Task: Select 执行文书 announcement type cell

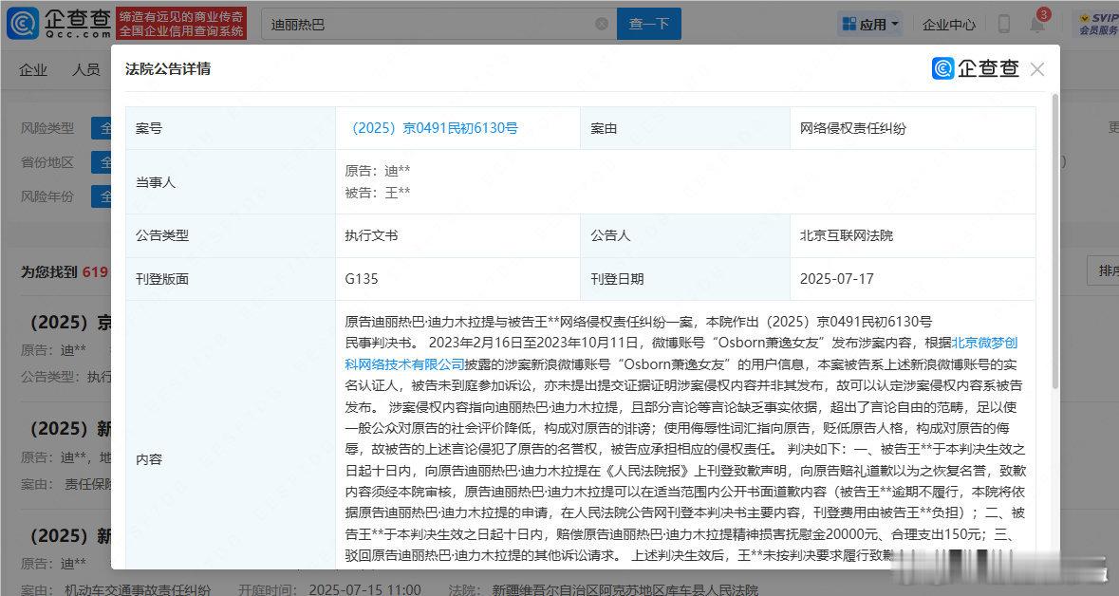Action: coord(371,235)
